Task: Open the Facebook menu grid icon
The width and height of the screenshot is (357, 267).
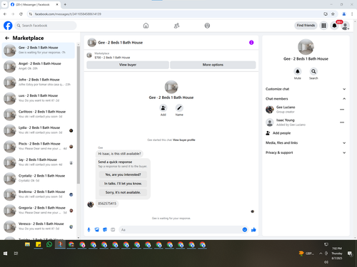Action: tap(323, 26)
